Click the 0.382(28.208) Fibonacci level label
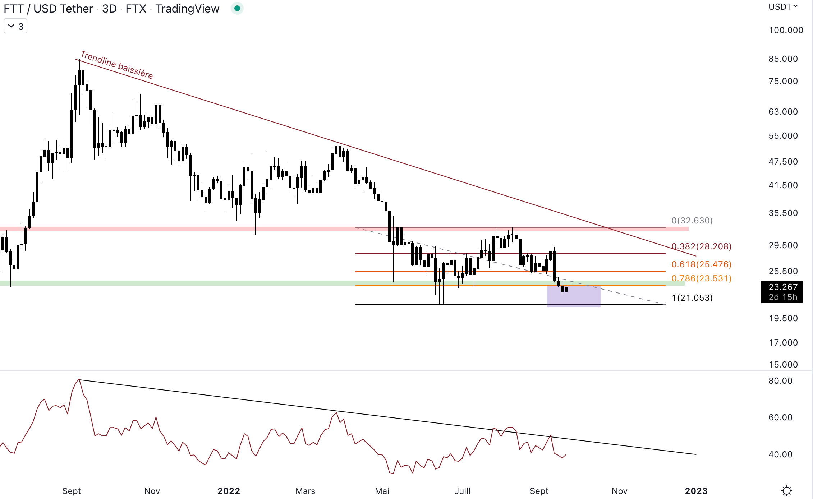 click(x=701, y=246)
